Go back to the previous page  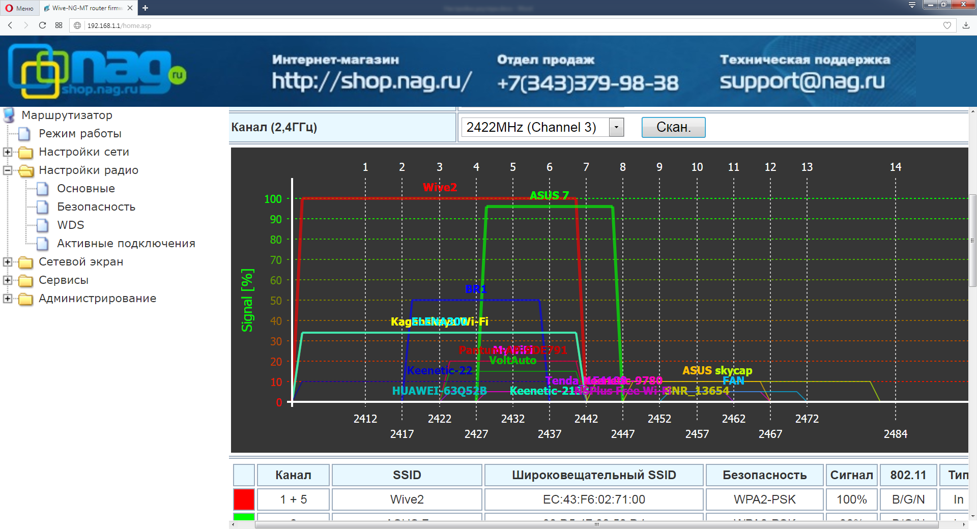(x=10, y=25)
